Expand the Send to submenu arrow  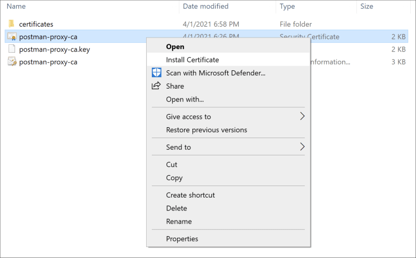[x=302, y=147]
